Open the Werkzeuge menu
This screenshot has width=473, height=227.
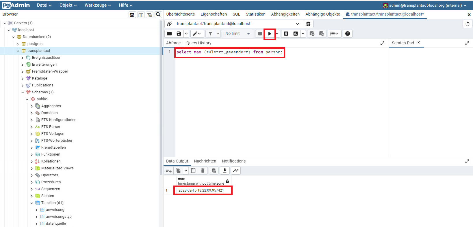pos(97,5)
